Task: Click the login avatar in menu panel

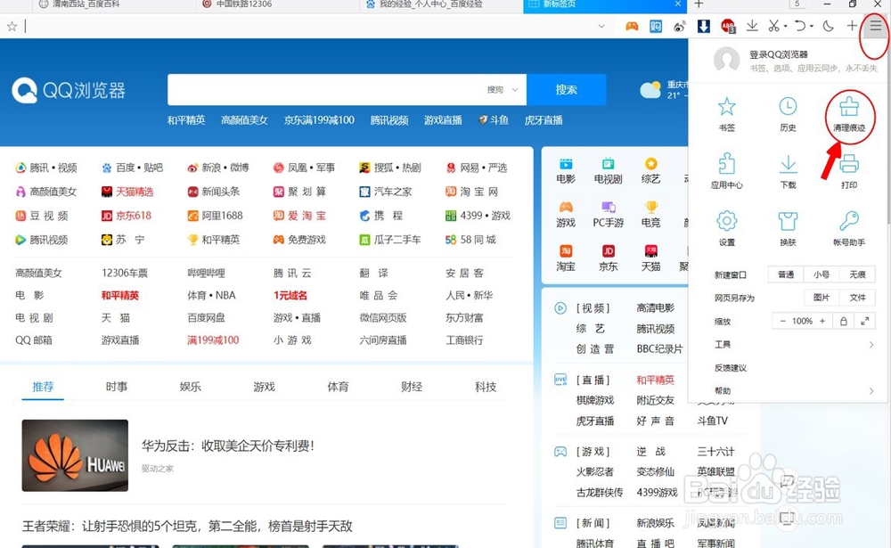Action: click(x=727, y=60)
